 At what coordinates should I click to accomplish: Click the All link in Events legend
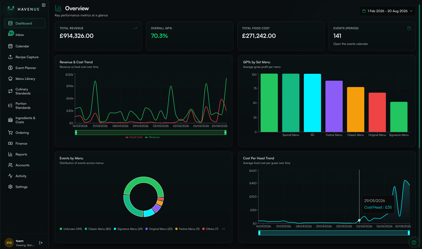pos(224,229)
